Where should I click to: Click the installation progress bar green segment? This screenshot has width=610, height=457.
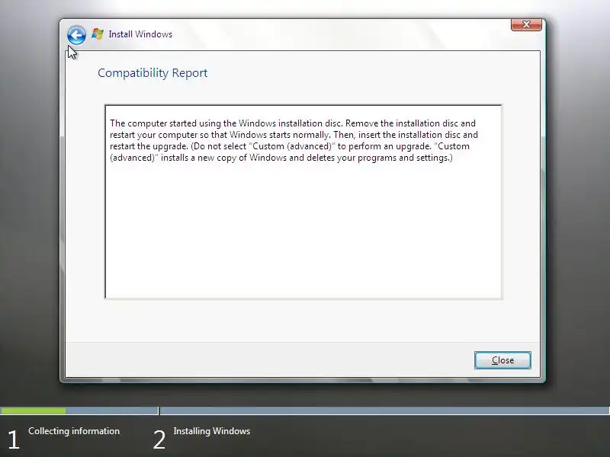(33, 411)
